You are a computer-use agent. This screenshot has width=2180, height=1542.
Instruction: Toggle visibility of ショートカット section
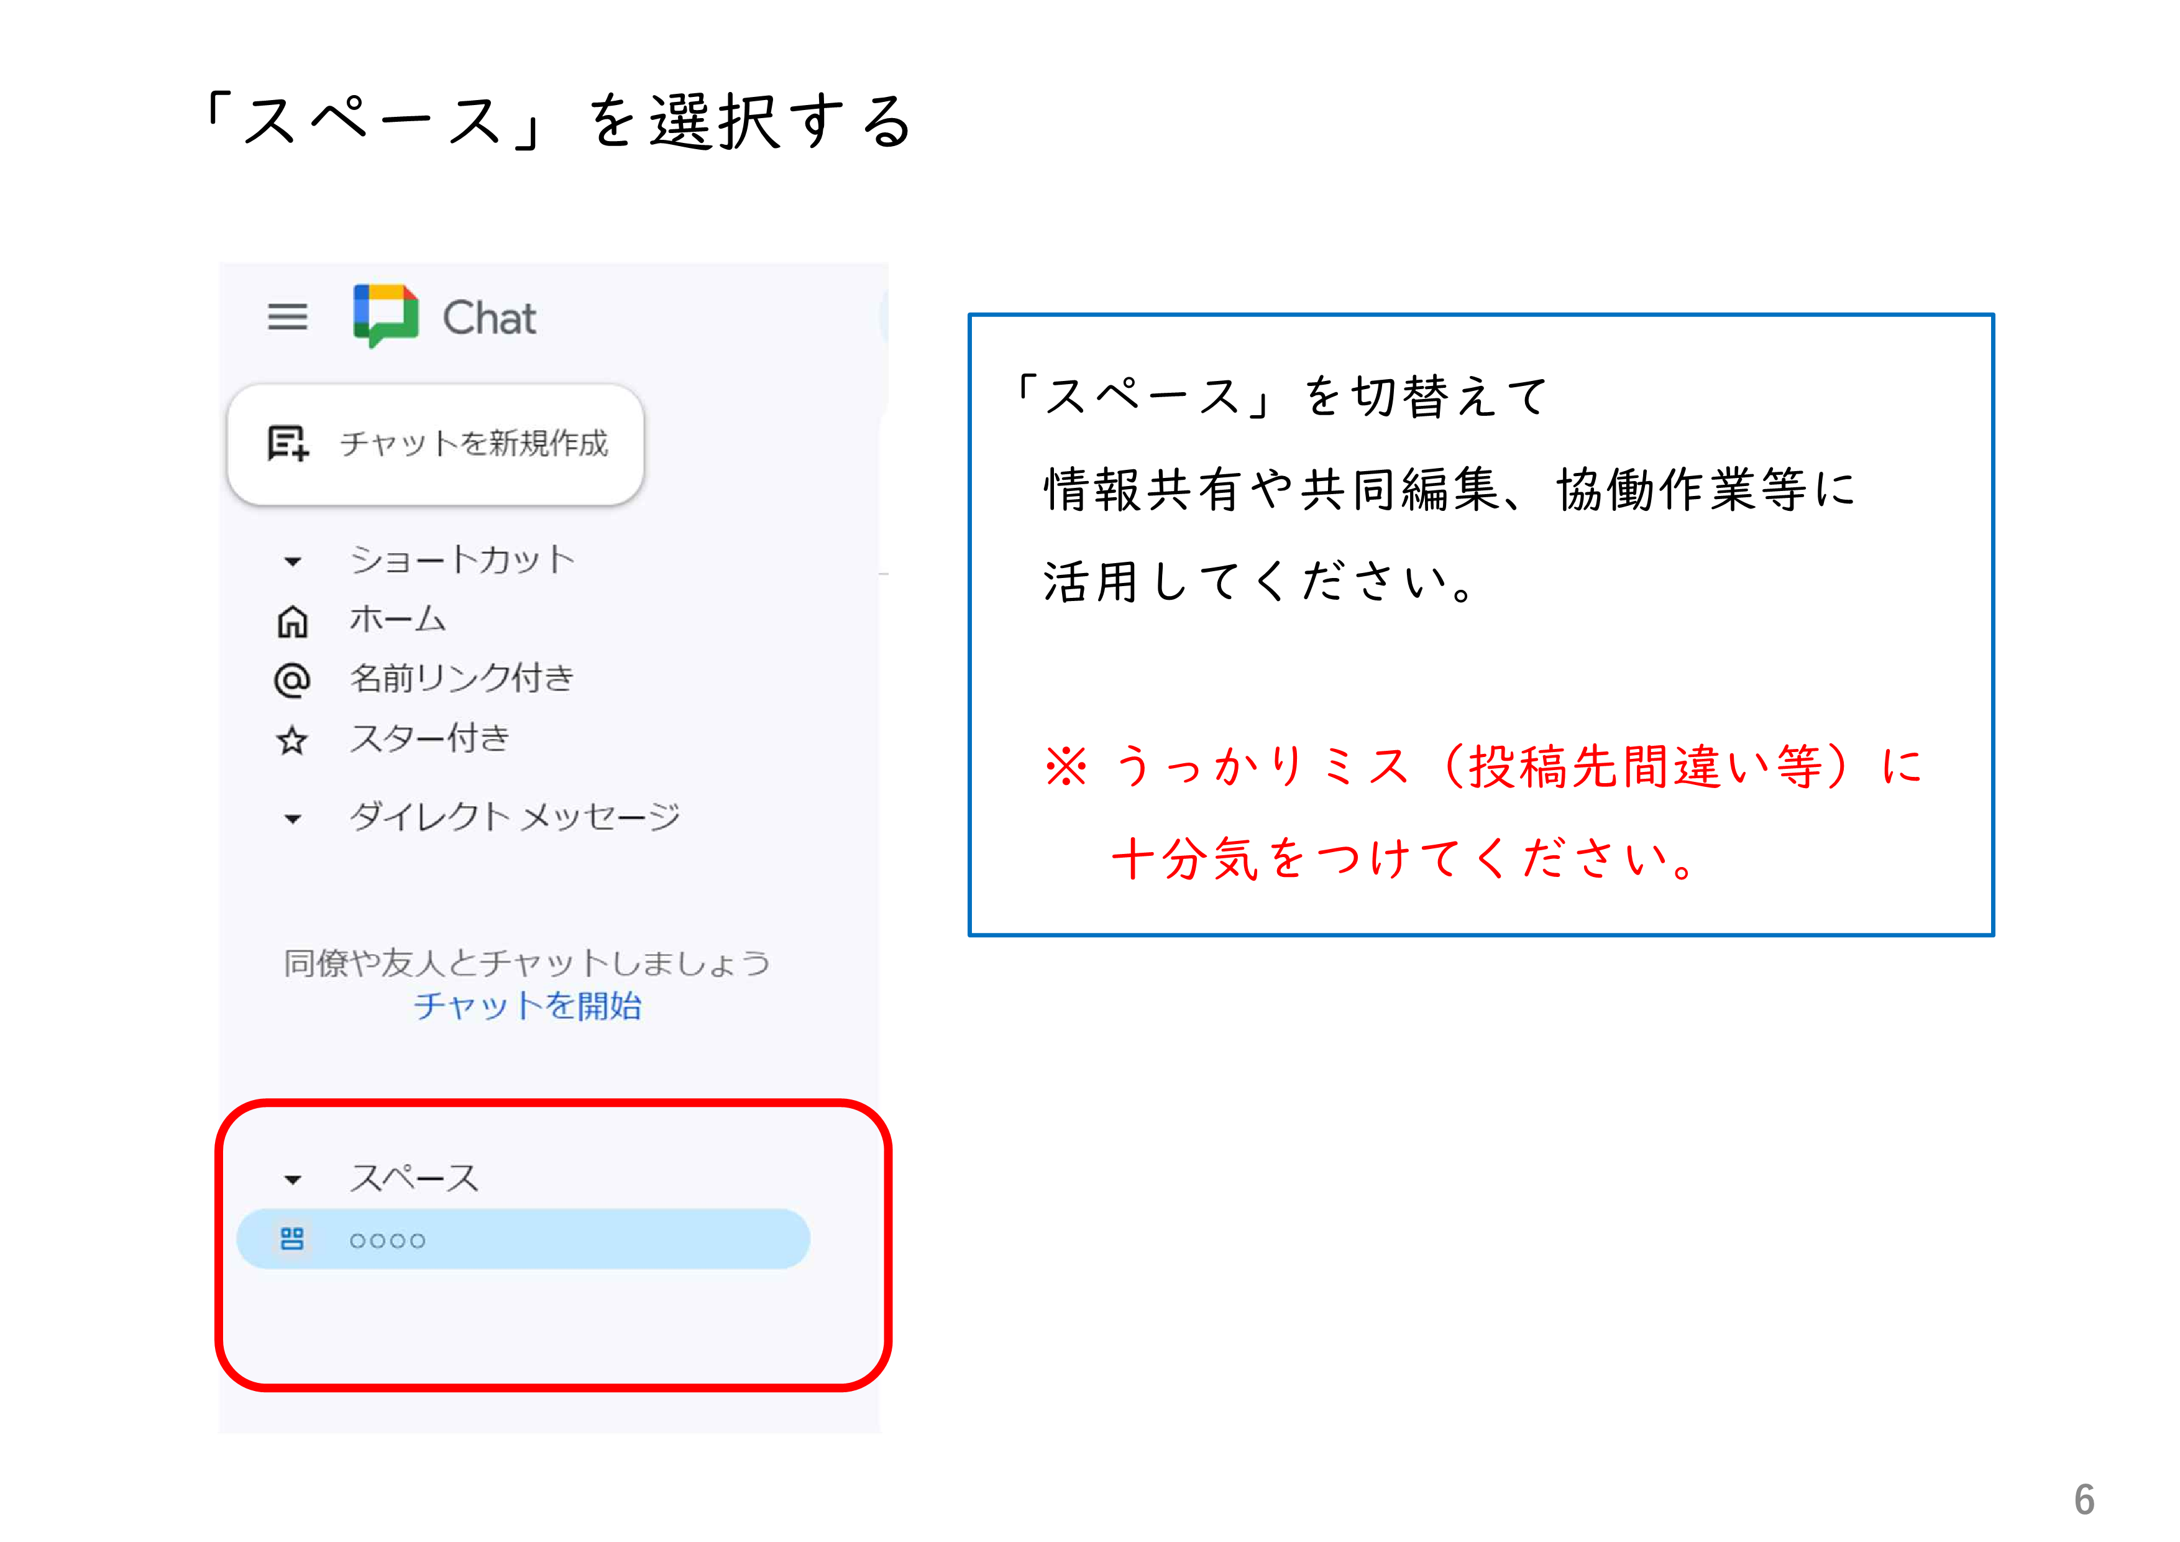click(x=293, y=561)
